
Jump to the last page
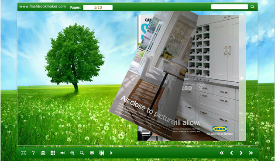pos(251,153)
